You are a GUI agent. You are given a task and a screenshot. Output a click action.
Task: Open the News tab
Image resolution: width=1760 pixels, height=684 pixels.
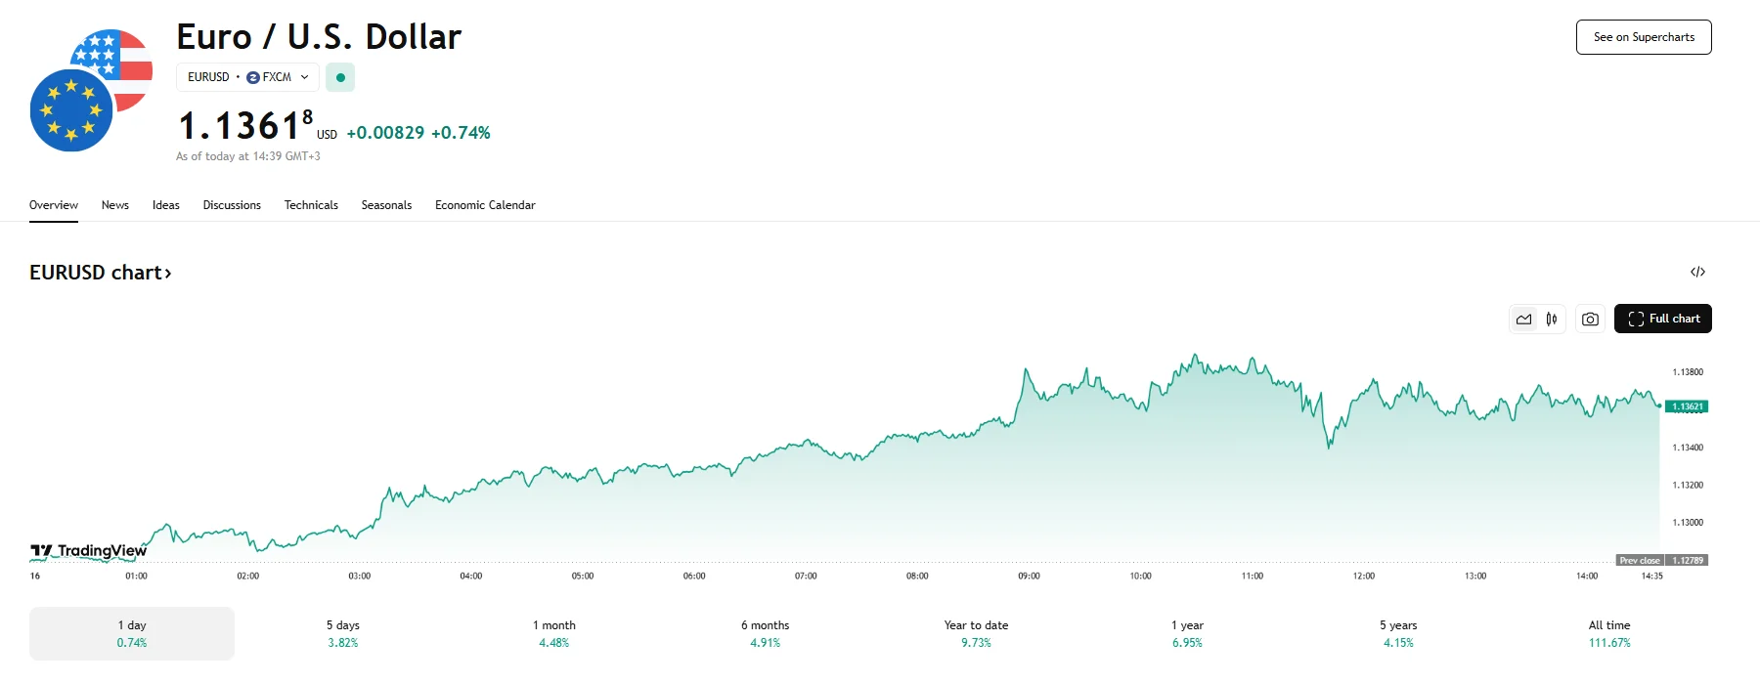coord(115,205)
